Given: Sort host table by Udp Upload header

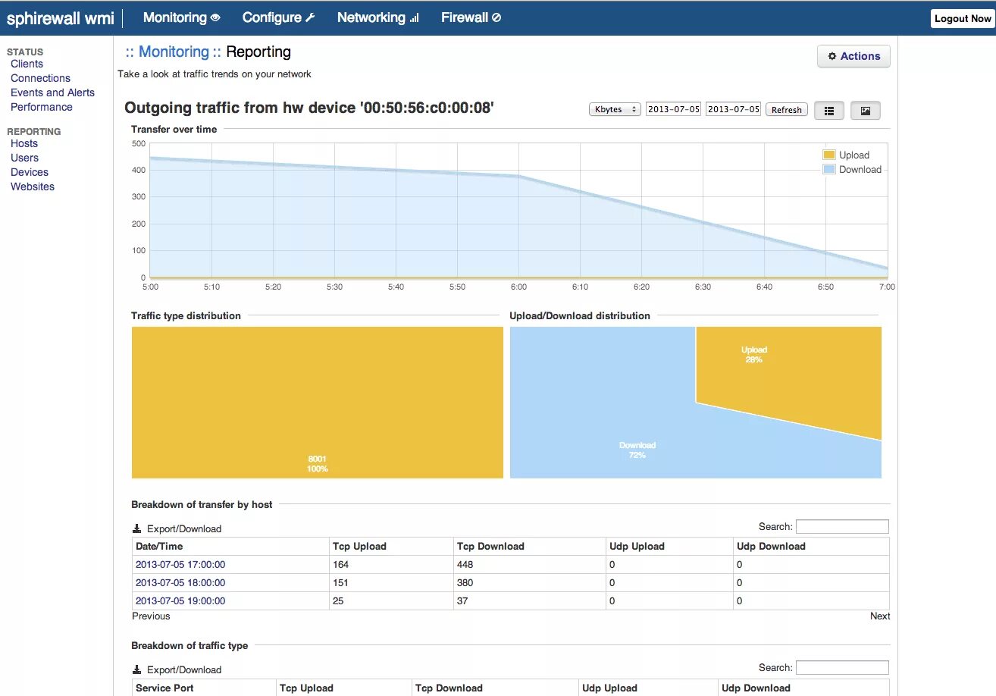Looking at the screenshot, I should pyautogui.click(x=669, y=546).
